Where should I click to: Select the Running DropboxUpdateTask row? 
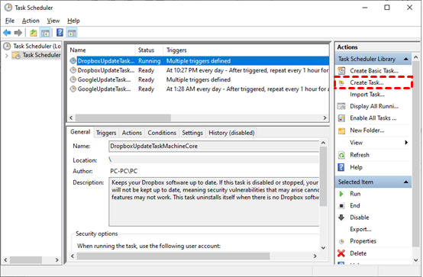pyautogui.click(x=199, y=61)
